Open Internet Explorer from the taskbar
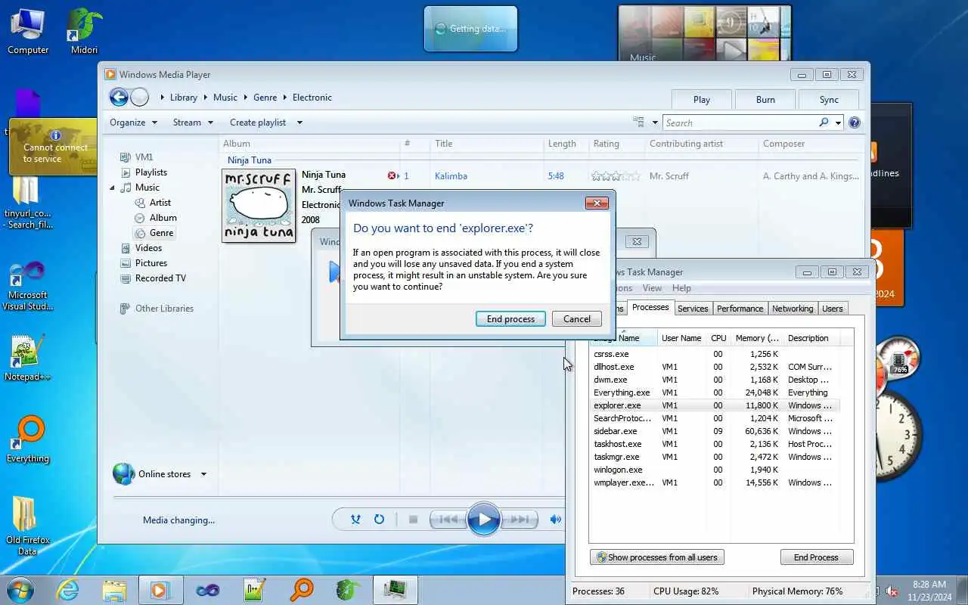This screenshot has width=968, height=605. (67, 590)
